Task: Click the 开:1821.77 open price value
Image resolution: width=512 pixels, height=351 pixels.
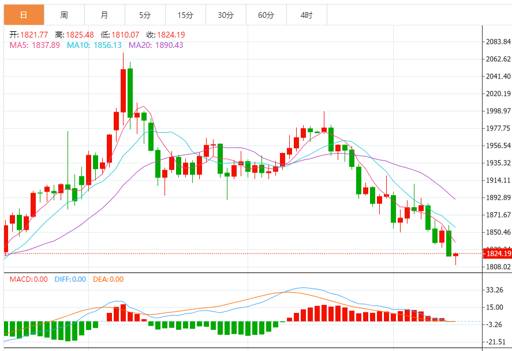Action: click(29, 35)
